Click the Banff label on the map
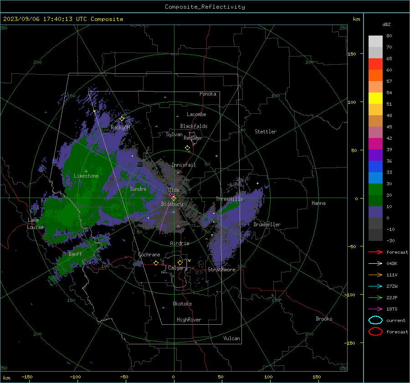Screen dimensions: 410x383 pos(75,254)
